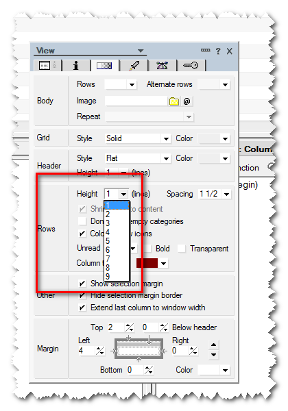Open the Advanced tab with beanie icon

pyautogui.click(x=162, y=65)
